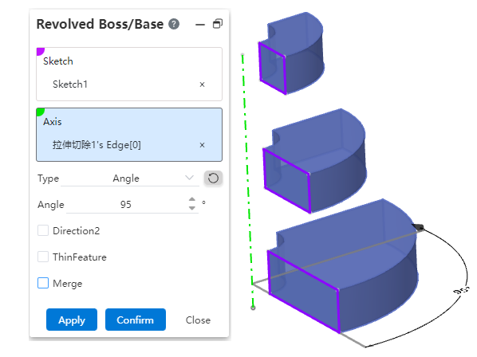
Task: Click the Close text button
Action: tap(198, 320)
